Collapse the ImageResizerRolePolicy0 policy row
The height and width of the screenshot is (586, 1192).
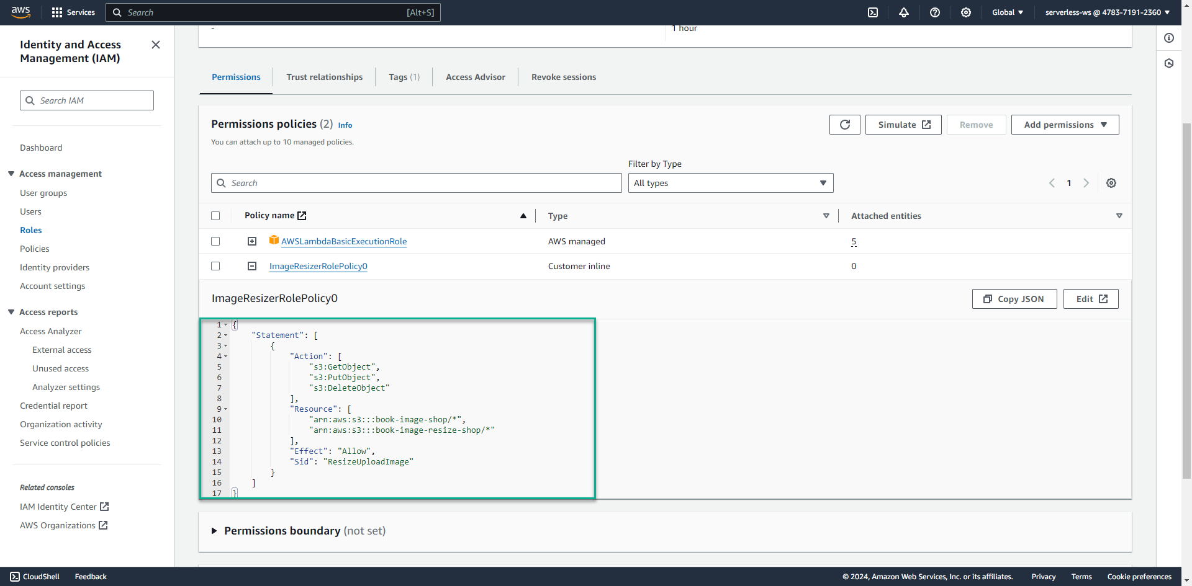pyautogui.click(x=252, y=266)
